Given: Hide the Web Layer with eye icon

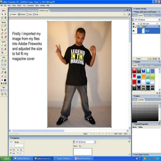Looking at the screenshot, I should [133, 23].
